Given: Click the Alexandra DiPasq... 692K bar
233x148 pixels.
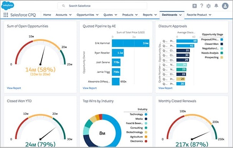Looking at the screenshot, I should (x=116, y=82).
